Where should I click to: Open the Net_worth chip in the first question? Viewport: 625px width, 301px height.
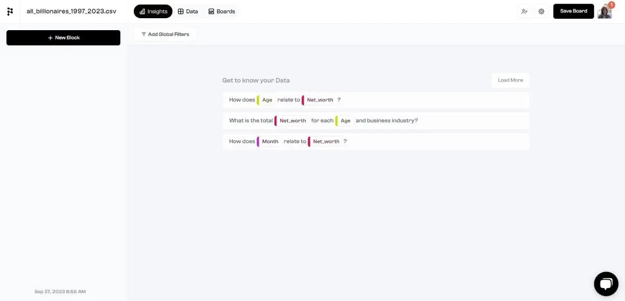[319, 100]
